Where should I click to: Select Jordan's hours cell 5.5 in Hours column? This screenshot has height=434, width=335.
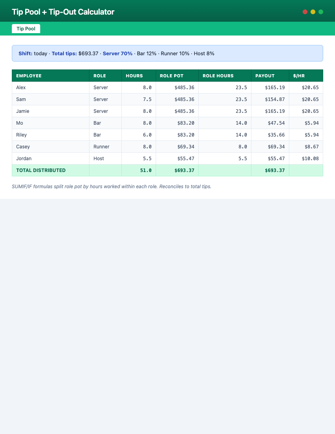[x=139, y=159]
